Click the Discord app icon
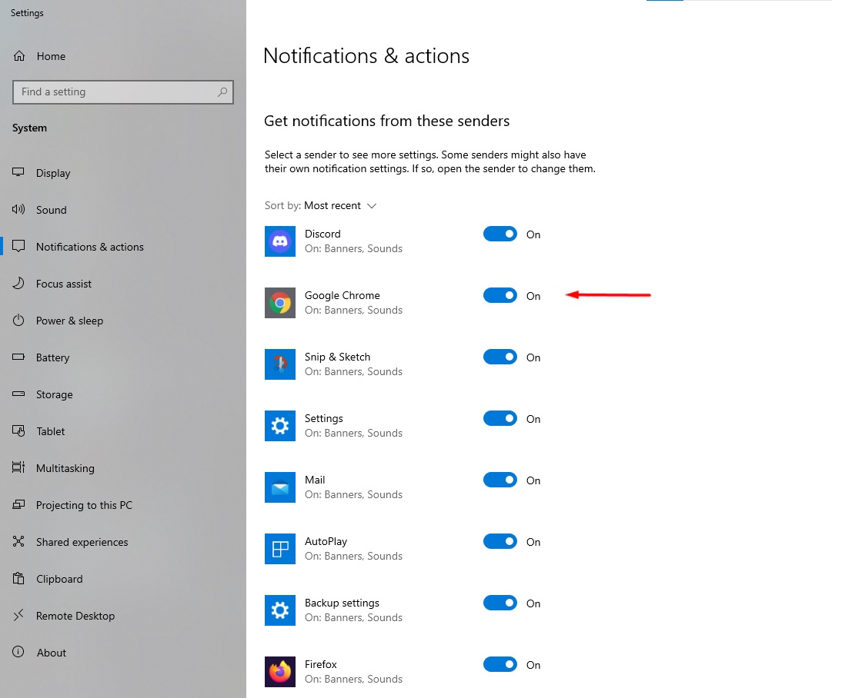Screen dimensions: 852x698 coord(280,241)
